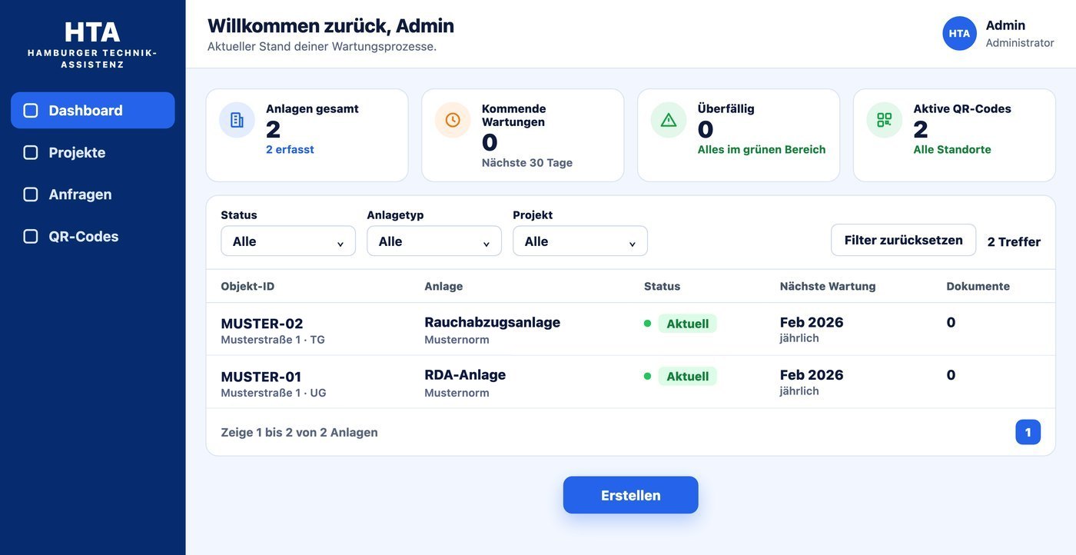
Task: Click Feb 2026 in the RDA-Anlage row
Action: point(812,375)
